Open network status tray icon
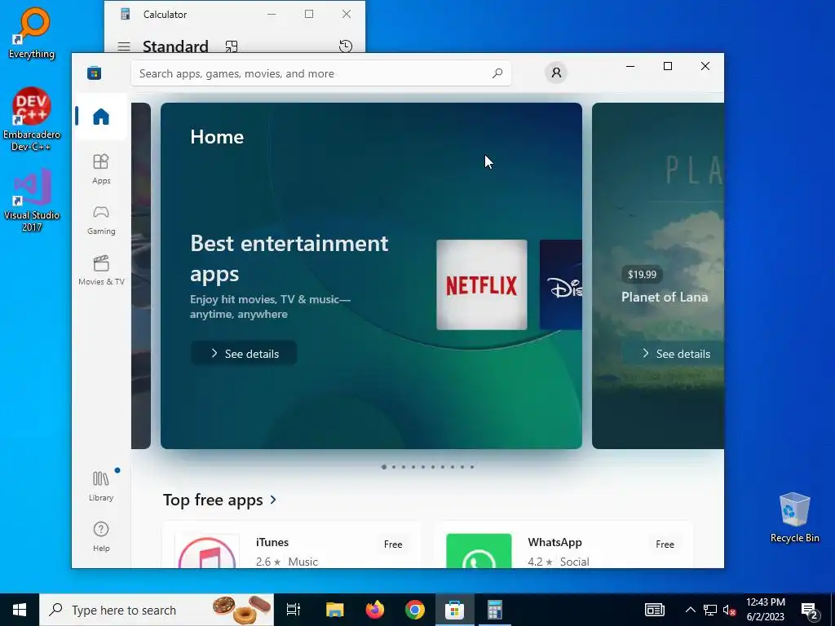The width and height of the screenshot is (835, 626). point(710,610)
